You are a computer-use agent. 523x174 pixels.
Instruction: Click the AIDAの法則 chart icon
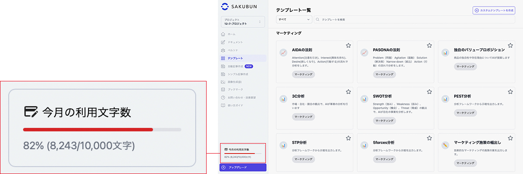(x=284, y=53)
